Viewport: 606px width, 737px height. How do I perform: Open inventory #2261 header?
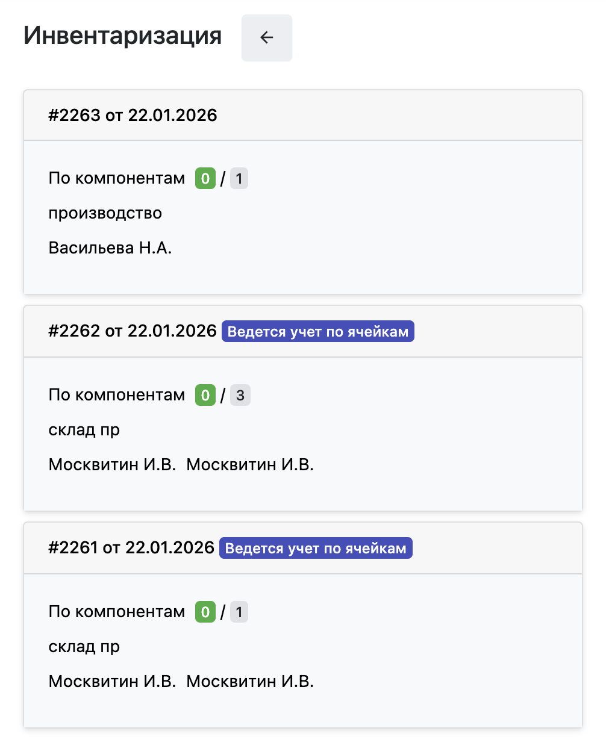[131, 548]
